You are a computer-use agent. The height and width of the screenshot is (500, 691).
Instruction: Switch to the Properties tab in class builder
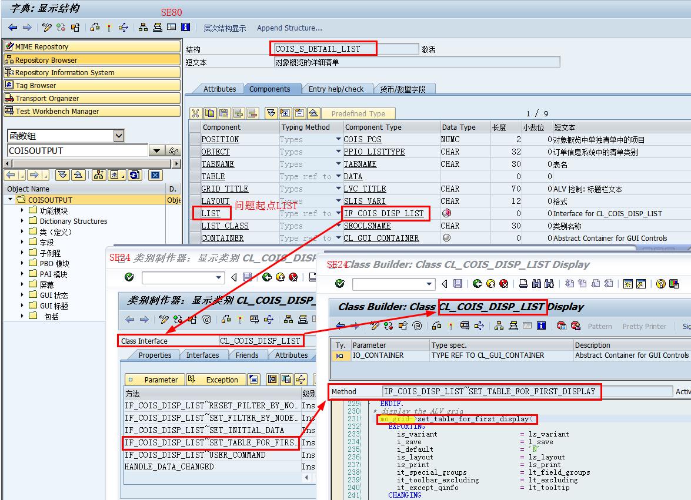[155, 355]
